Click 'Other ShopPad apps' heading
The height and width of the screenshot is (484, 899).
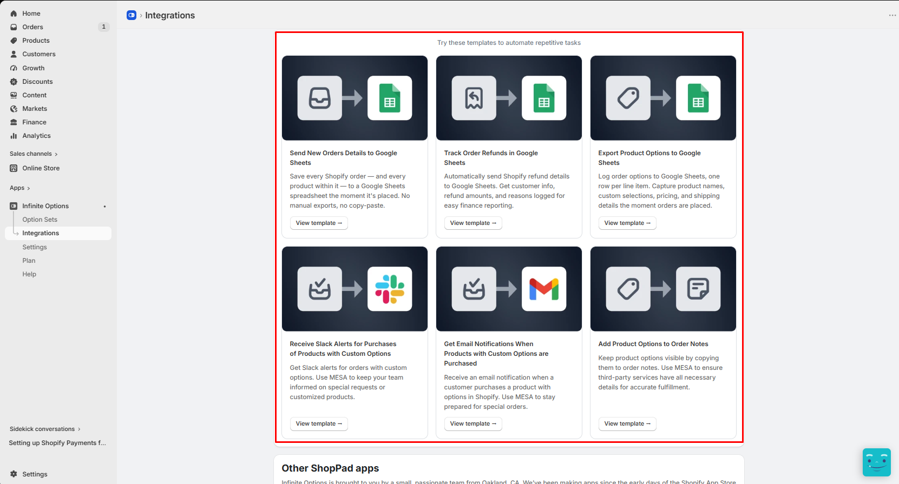point(330,468)
